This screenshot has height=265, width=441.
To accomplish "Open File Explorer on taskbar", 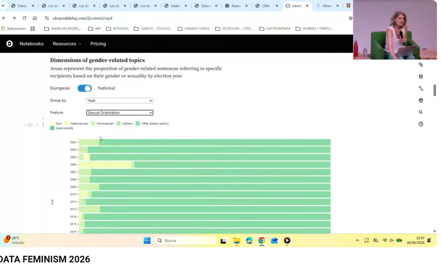I will pos(236,241).
